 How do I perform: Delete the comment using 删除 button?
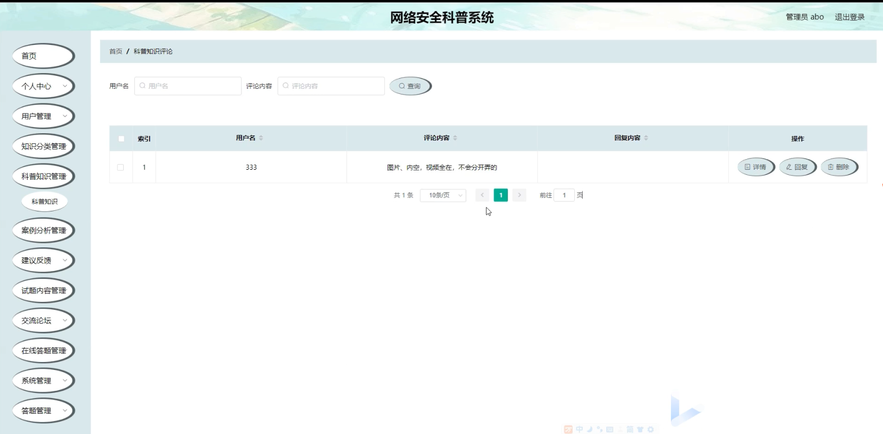[839, 167]
